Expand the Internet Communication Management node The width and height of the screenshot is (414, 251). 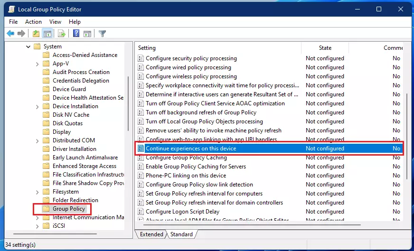37,218
